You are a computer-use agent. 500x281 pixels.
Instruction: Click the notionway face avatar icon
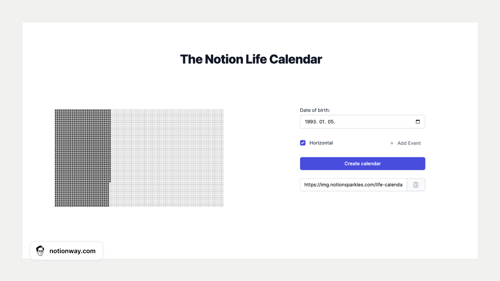(40, 251)
